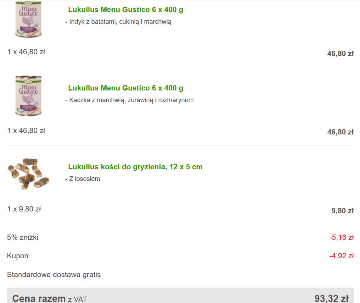The width and height of the screenshot is (360, 303).
Task: Click the 93,32 zł total price
Action: pyautogui.click(x=332, y=299)
